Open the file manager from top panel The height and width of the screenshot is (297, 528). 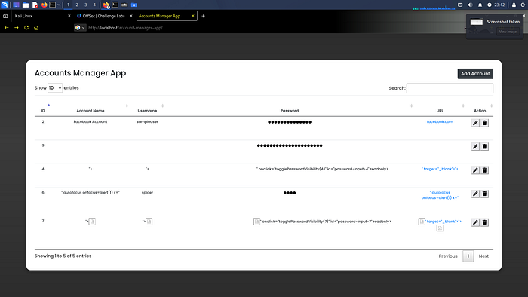click(x=26, y=5)
